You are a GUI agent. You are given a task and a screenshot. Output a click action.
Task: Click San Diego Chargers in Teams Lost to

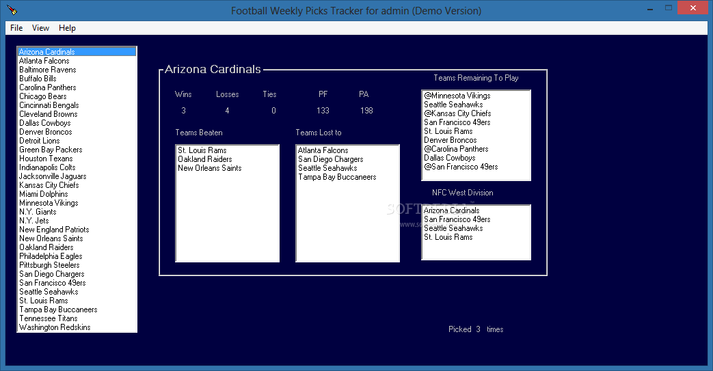click(x=347, y=159)
